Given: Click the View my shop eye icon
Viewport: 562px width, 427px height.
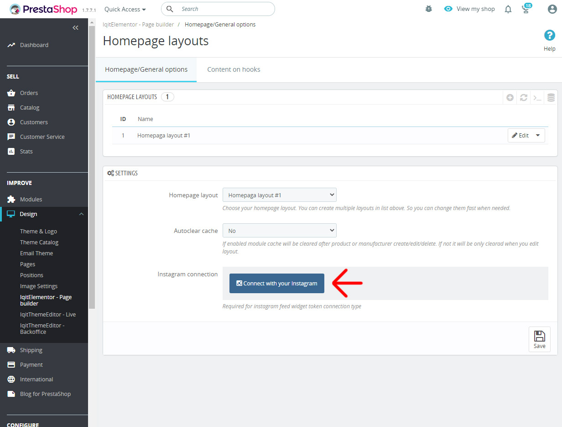Looking at the screenshot, I should (448, 9).
